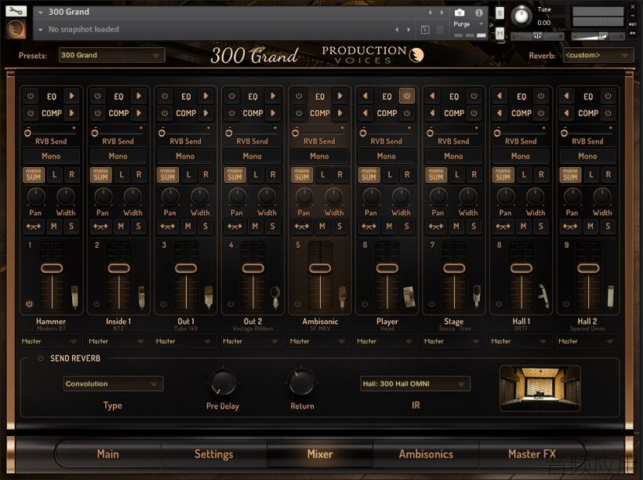
Task: Open the Ambisonics tab
Action: [x=426, y=454]
